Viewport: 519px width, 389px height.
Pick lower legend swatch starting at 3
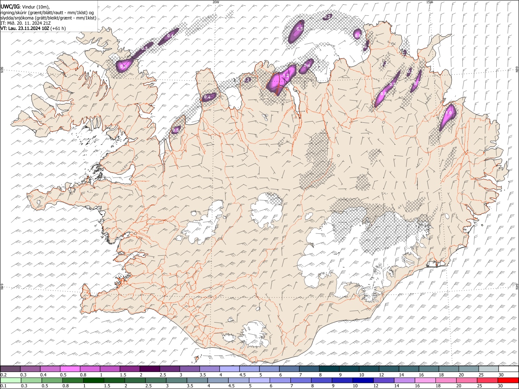(176, 380)
